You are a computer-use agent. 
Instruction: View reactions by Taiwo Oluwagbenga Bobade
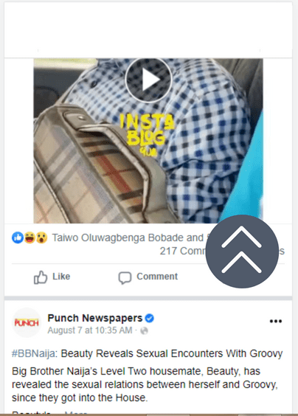[x=128, y=238]
